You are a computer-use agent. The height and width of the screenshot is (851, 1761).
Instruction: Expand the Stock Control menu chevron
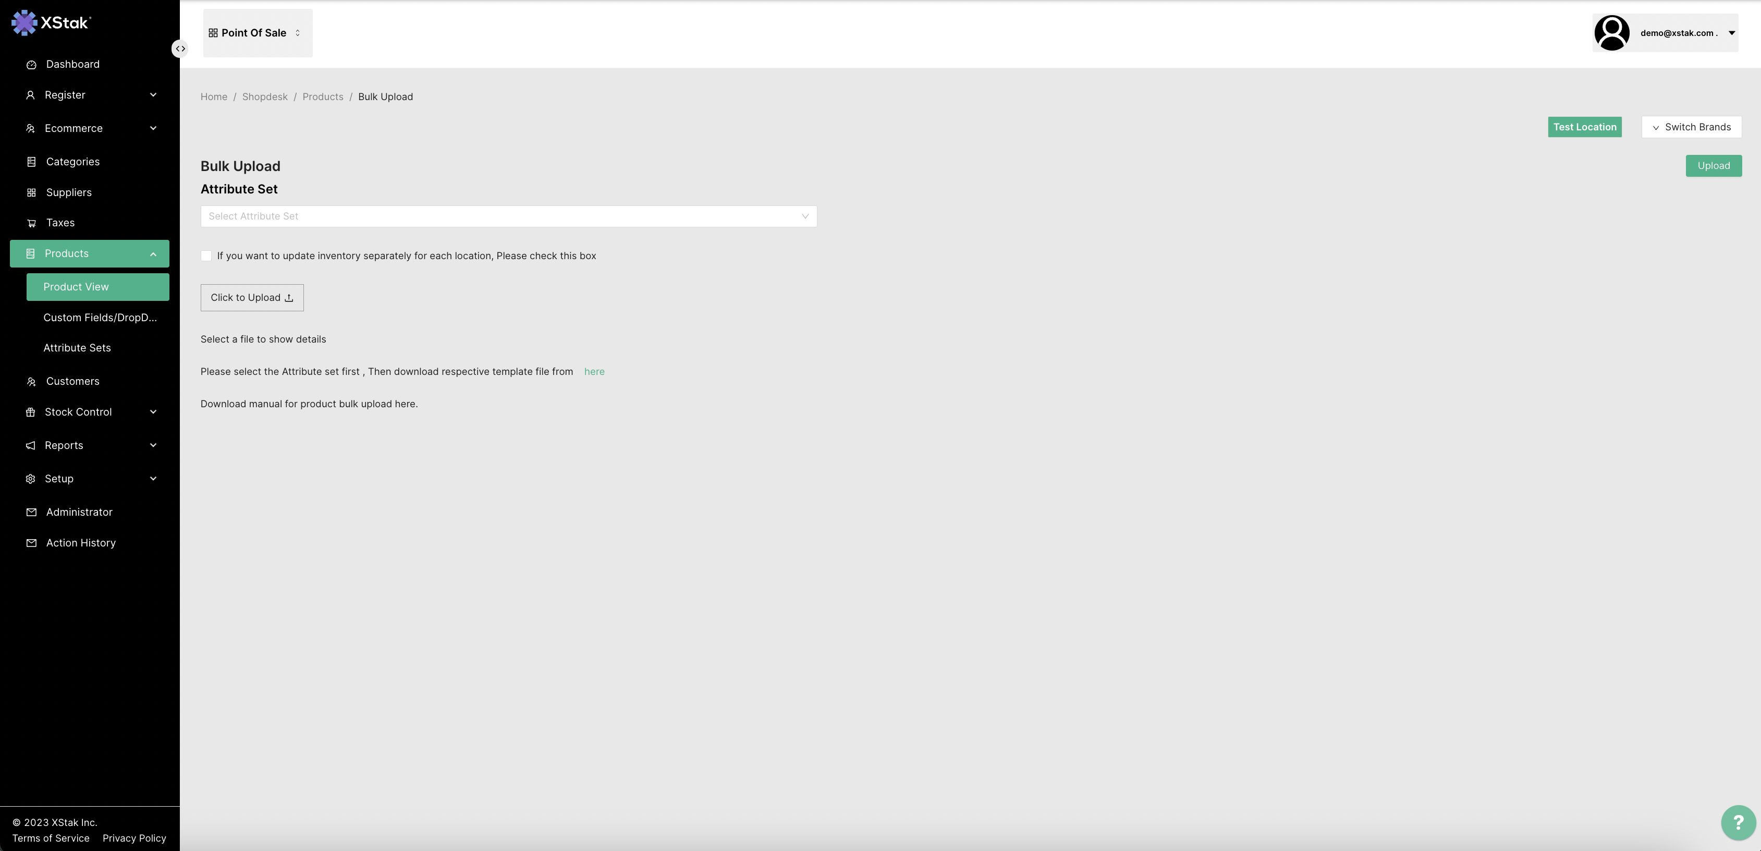click(153, 412)
